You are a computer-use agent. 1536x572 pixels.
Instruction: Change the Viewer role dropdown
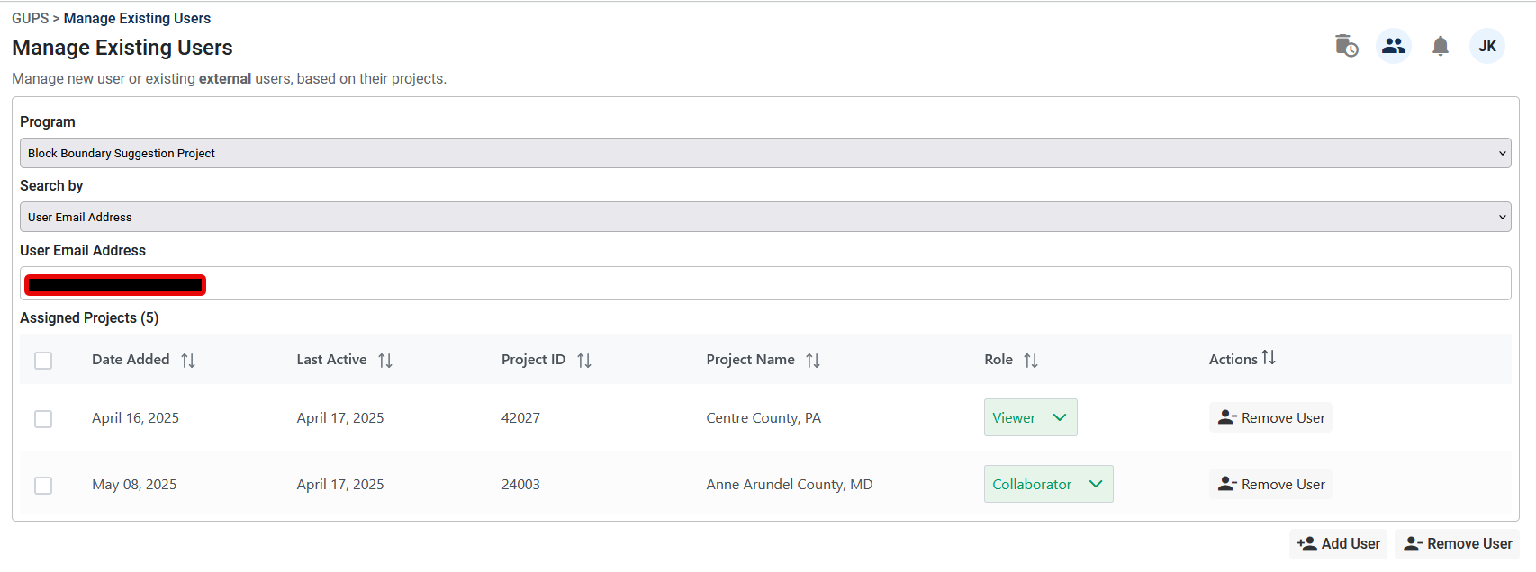pos(1030,417)
